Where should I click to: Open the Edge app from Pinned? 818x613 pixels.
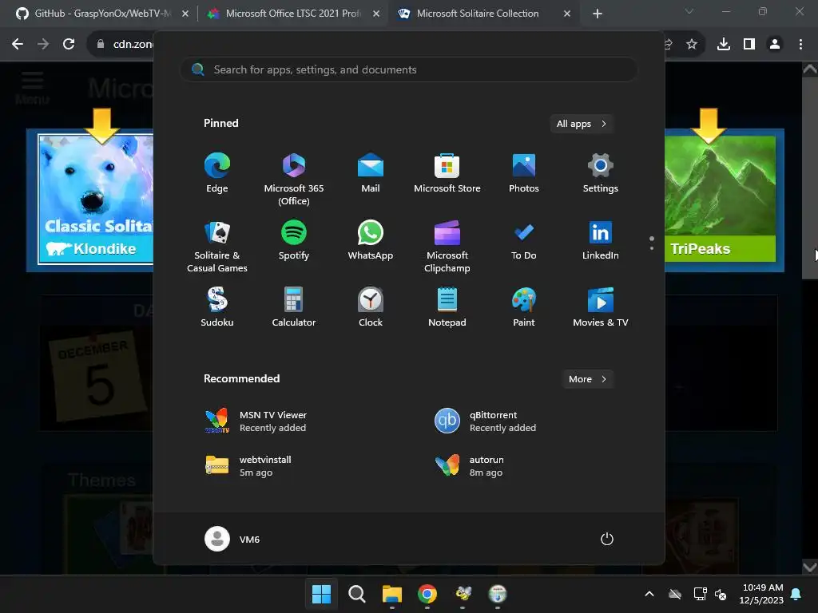tap(217, 173)
